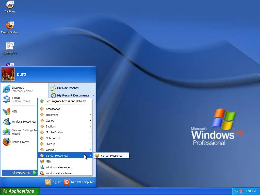260x195 pixels.
Task: Click the Internet Explorer subtitle text
Action: pos(22,91)
